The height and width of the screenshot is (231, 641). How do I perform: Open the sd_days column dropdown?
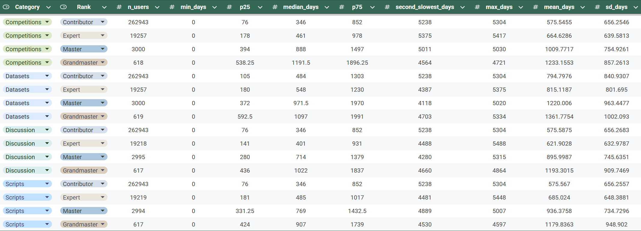point(636,7)
